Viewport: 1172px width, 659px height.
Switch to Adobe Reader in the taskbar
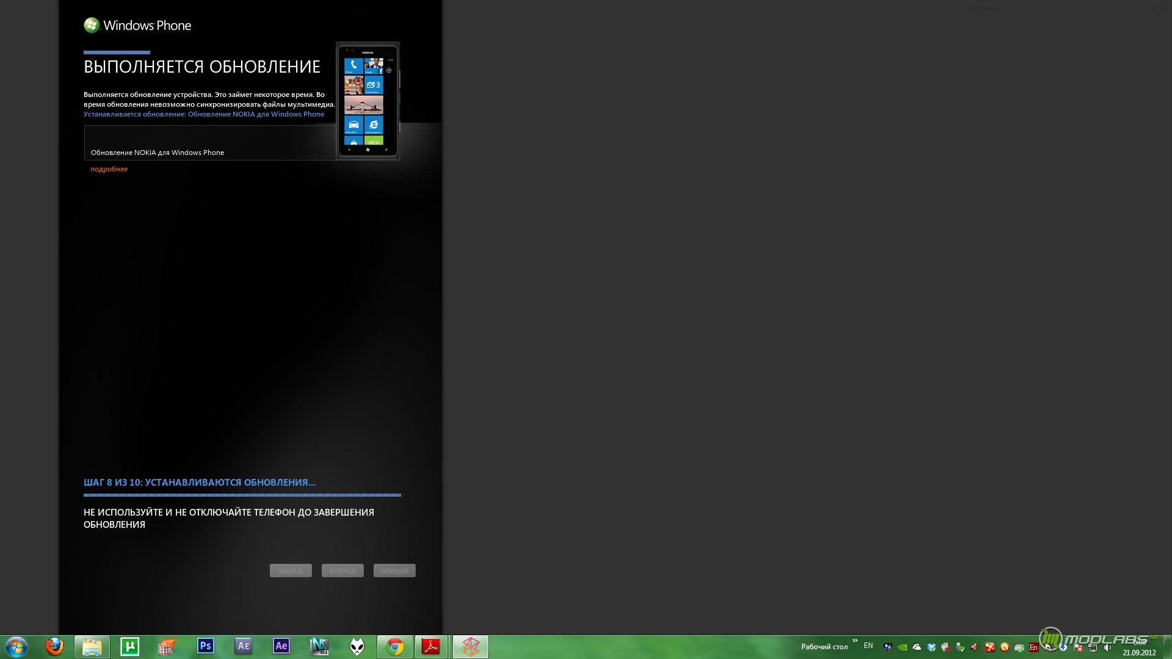(x=432, y=647)
